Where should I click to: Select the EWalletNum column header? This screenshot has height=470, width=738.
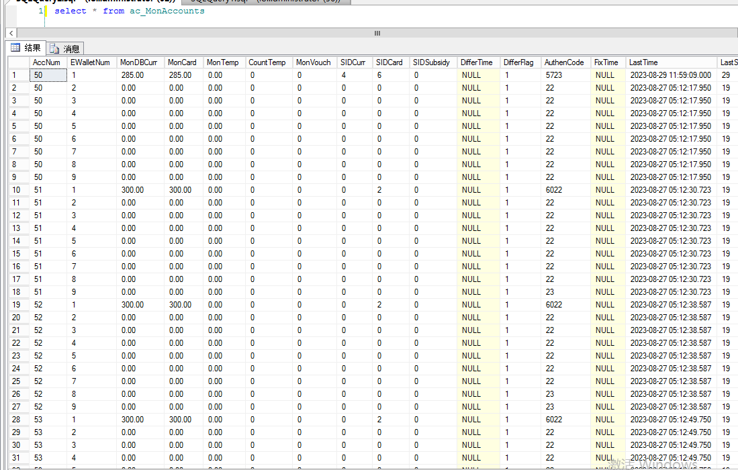tap(90, 62)
